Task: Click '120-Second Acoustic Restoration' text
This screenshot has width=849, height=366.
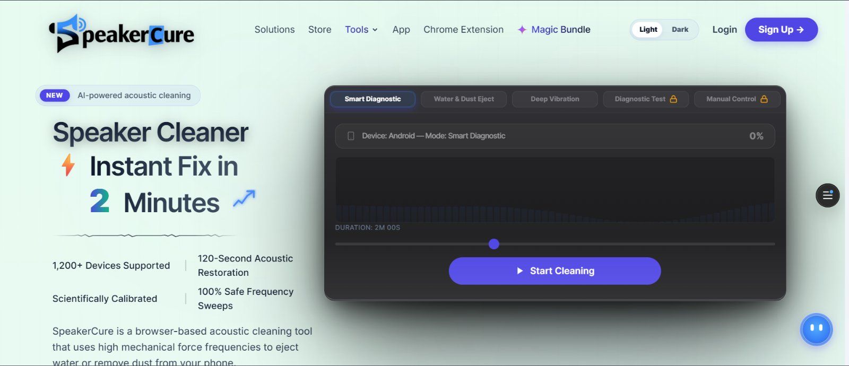Action: tap(245, 265)
